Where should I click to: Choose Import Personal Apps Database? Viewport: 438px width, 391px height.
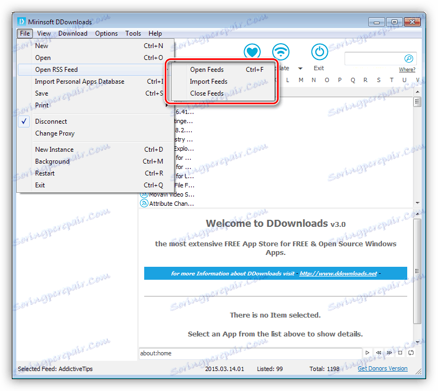click(x=95, y=82)
